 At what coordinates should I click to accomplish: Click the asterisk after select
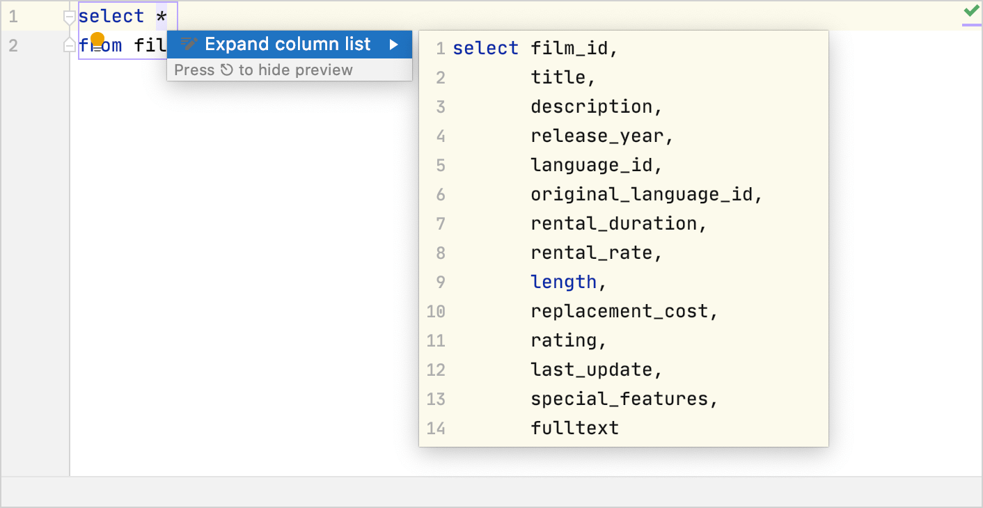(162, 17)
